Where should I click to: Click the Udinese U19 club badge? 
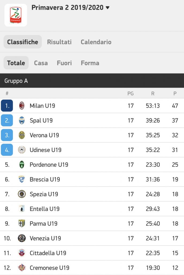coord(22,150)
